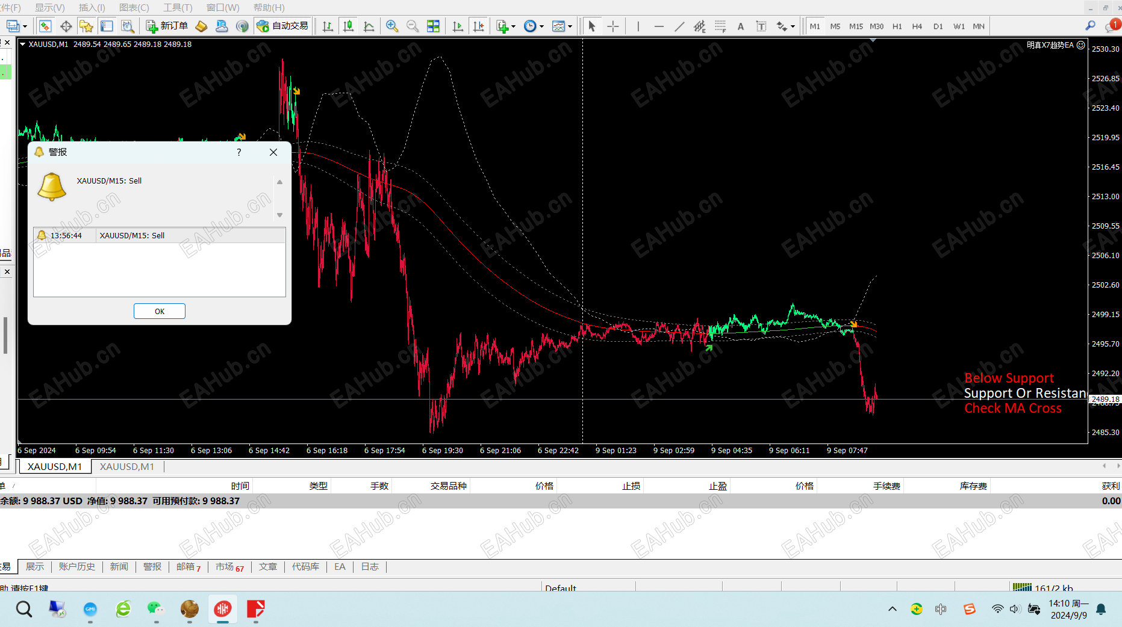Select the text label T tool
1122x627 pixels.
(x=761, y=26)
